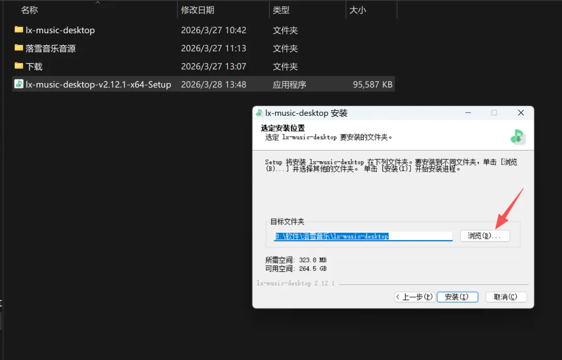The height and width of the screenshot is (360, 562).
Task: Click the lx-music-desktop folder name
Action: [60, 30]
